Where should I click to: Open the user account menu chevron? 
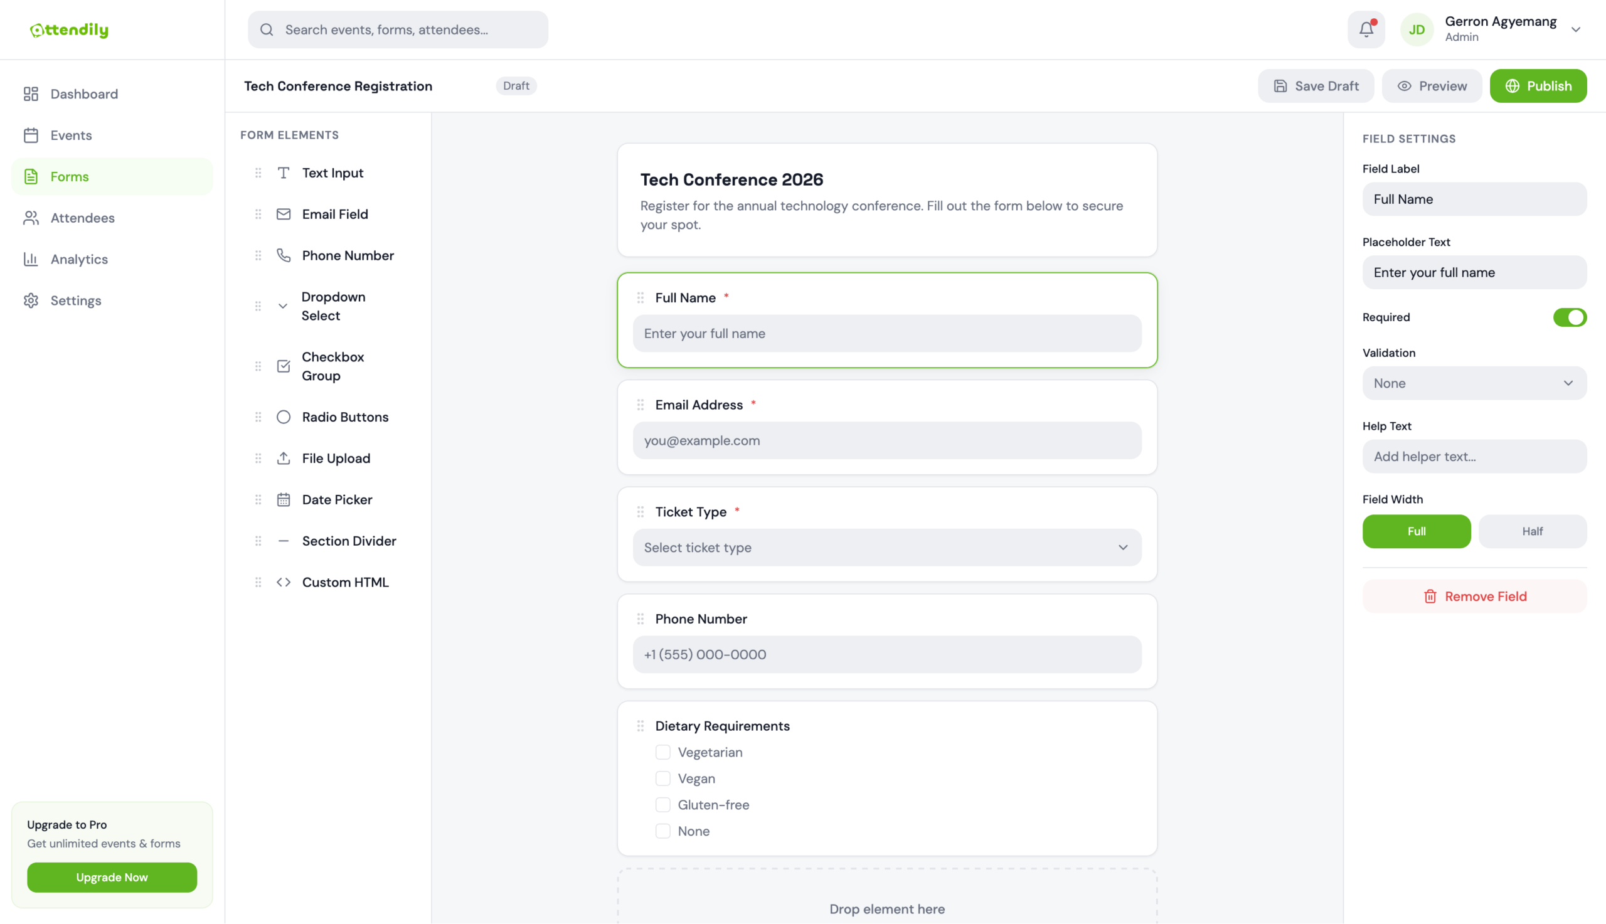click(1575, 29)
